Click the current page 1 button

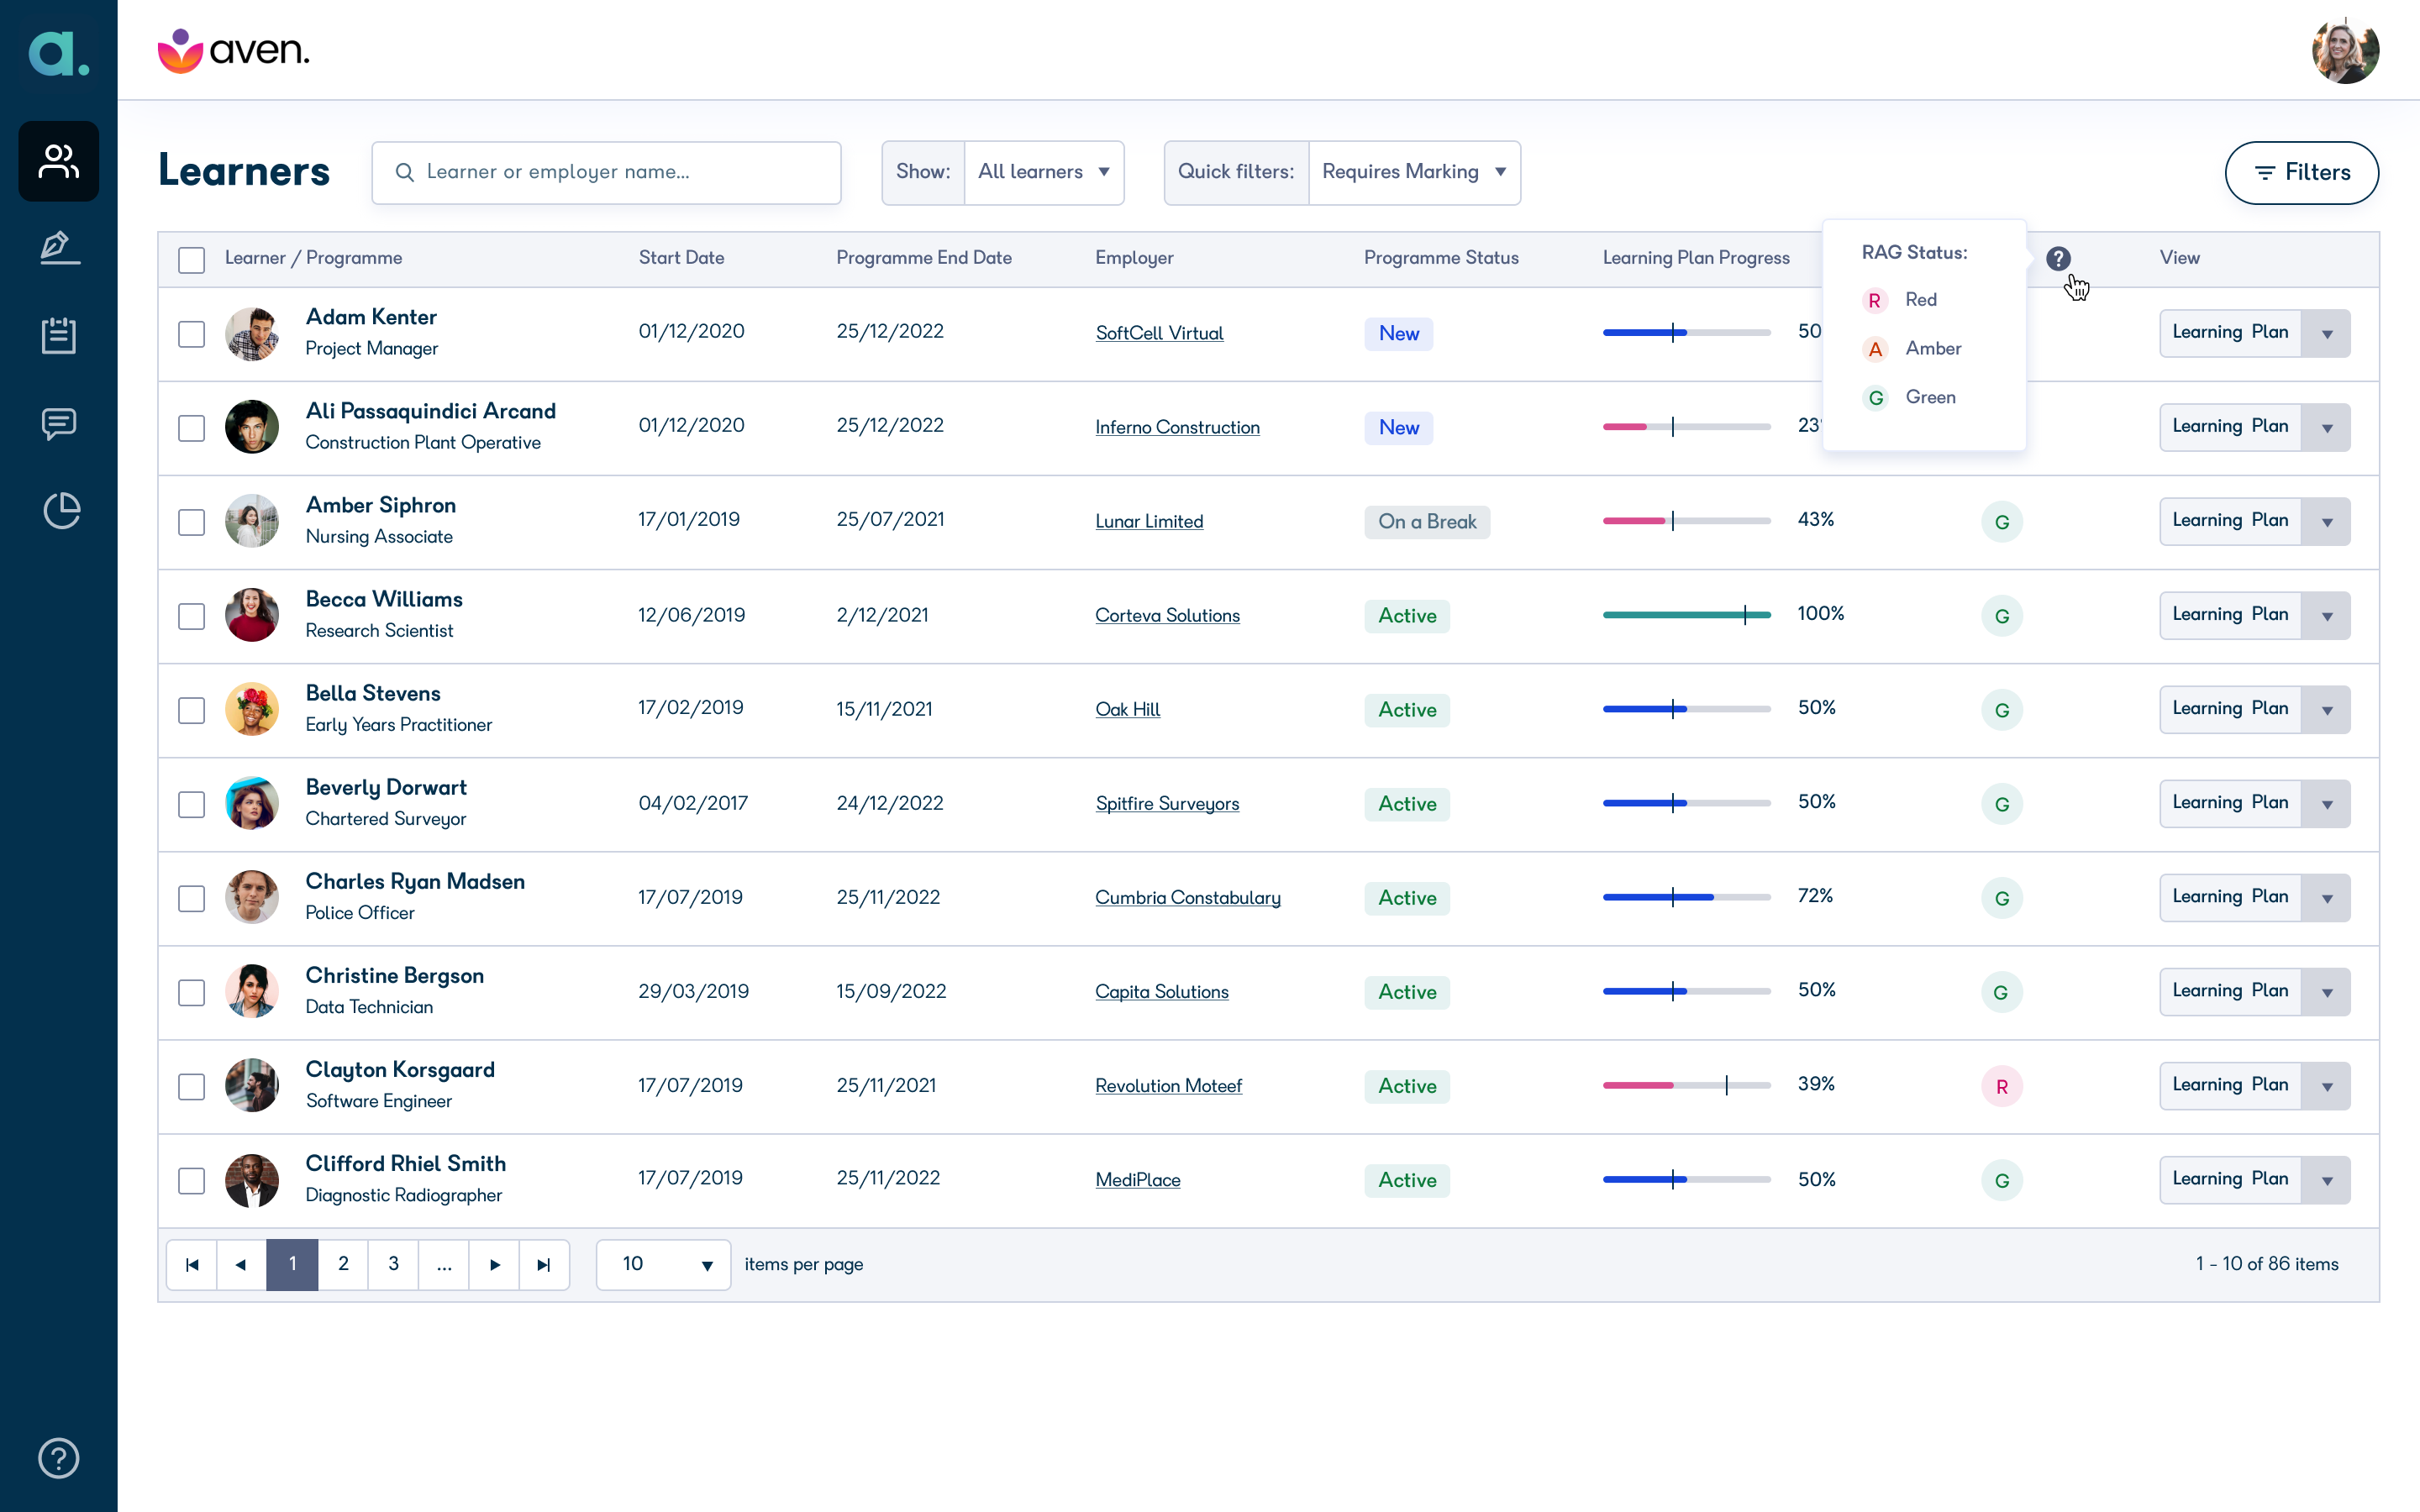(x=292, y=1265)
